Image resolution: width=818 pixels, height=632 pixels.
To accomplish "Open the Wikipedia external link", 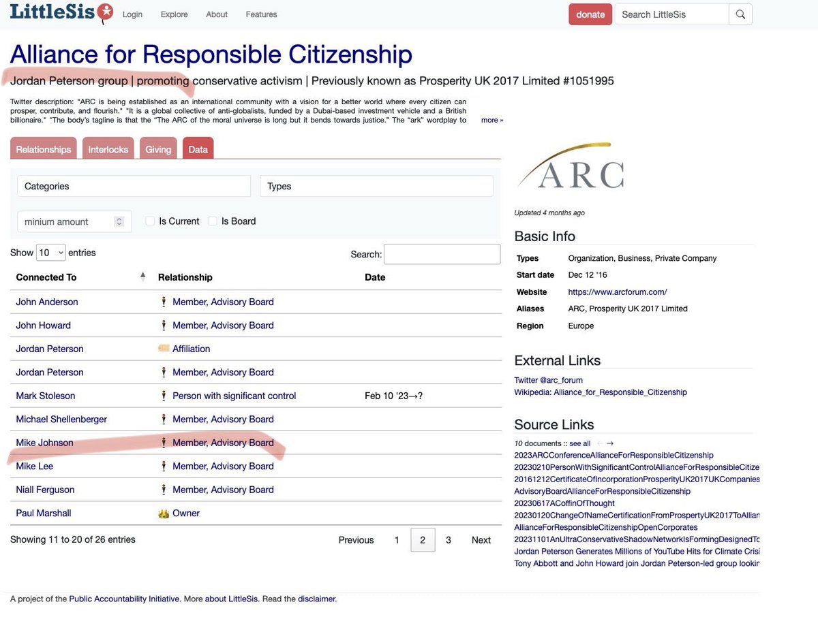I will click(x=601, y=392).
